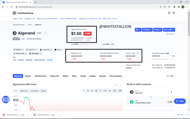Screen dimensions: 190x119
Task: Bookmark this page with the star icon
Action: pos(169,7)
